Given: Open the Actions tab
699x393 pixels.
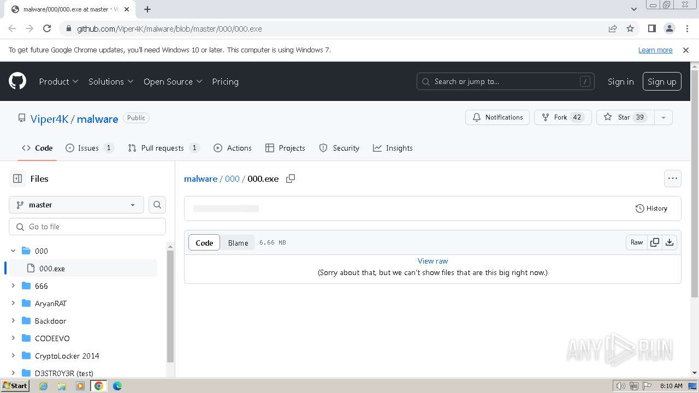Looking at the screenshot, I should tap(233, 148).
